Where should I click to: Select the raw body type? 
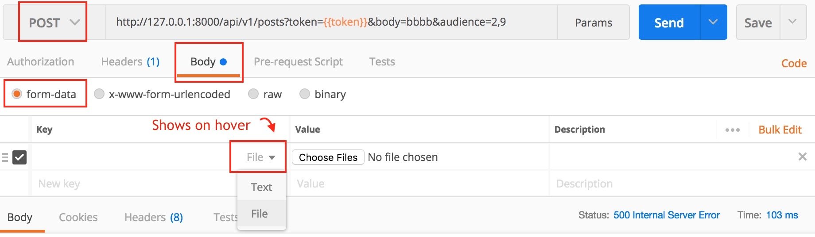click(253, 94)
